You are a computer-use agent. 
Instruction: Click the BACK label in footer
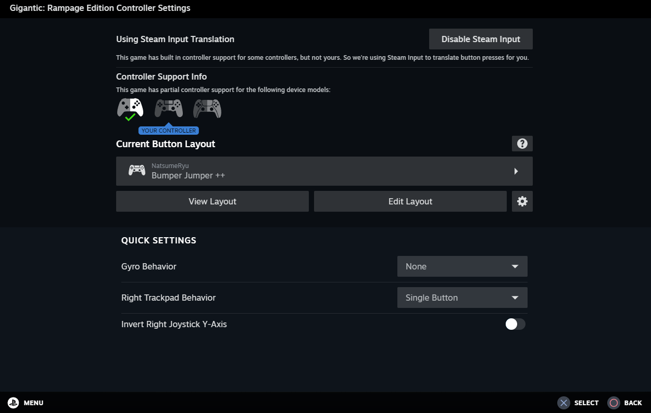click(633, 403)
